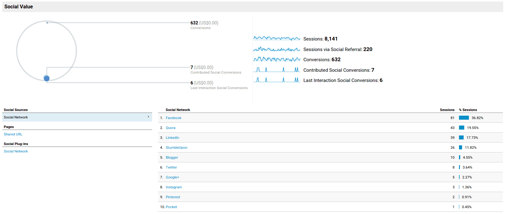Screen dimensions: 506x214
Task: Open the Instagram social network link
Action: pyautogui.click(x=174, y=187)
